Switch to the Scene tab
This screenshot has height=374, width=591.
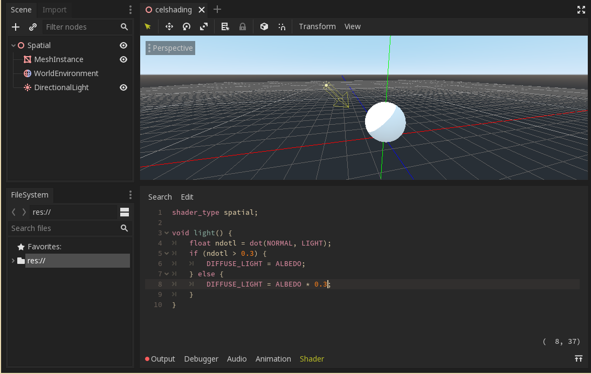(x=21, y=10)
